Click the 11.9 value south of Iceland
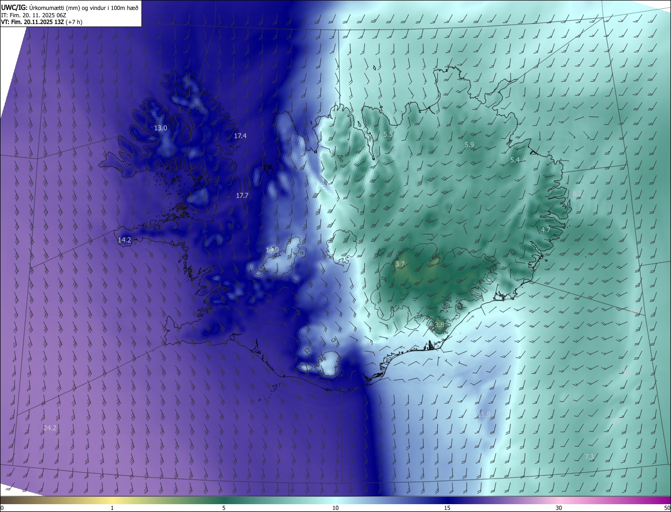Viewport: 671px width, 512px height. click(x=484, y=415)
